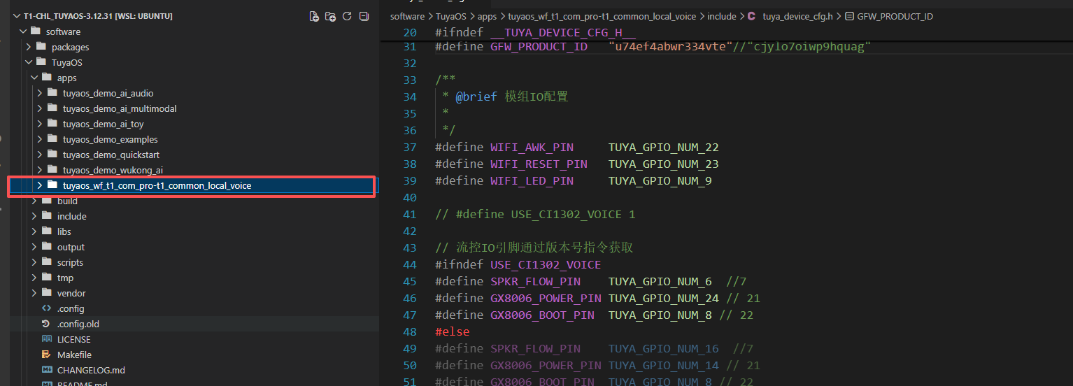Click GFW_PRODUCT_ID macro on line 31
The width and height of the screenshot is (1073, 386).
click(x=539, y=46)
